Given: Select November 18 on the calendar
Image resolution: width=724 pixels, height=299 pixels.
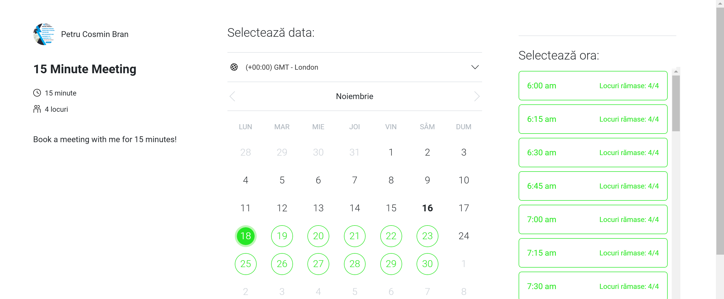Looking at the screenshot, I should pos(245,236).
